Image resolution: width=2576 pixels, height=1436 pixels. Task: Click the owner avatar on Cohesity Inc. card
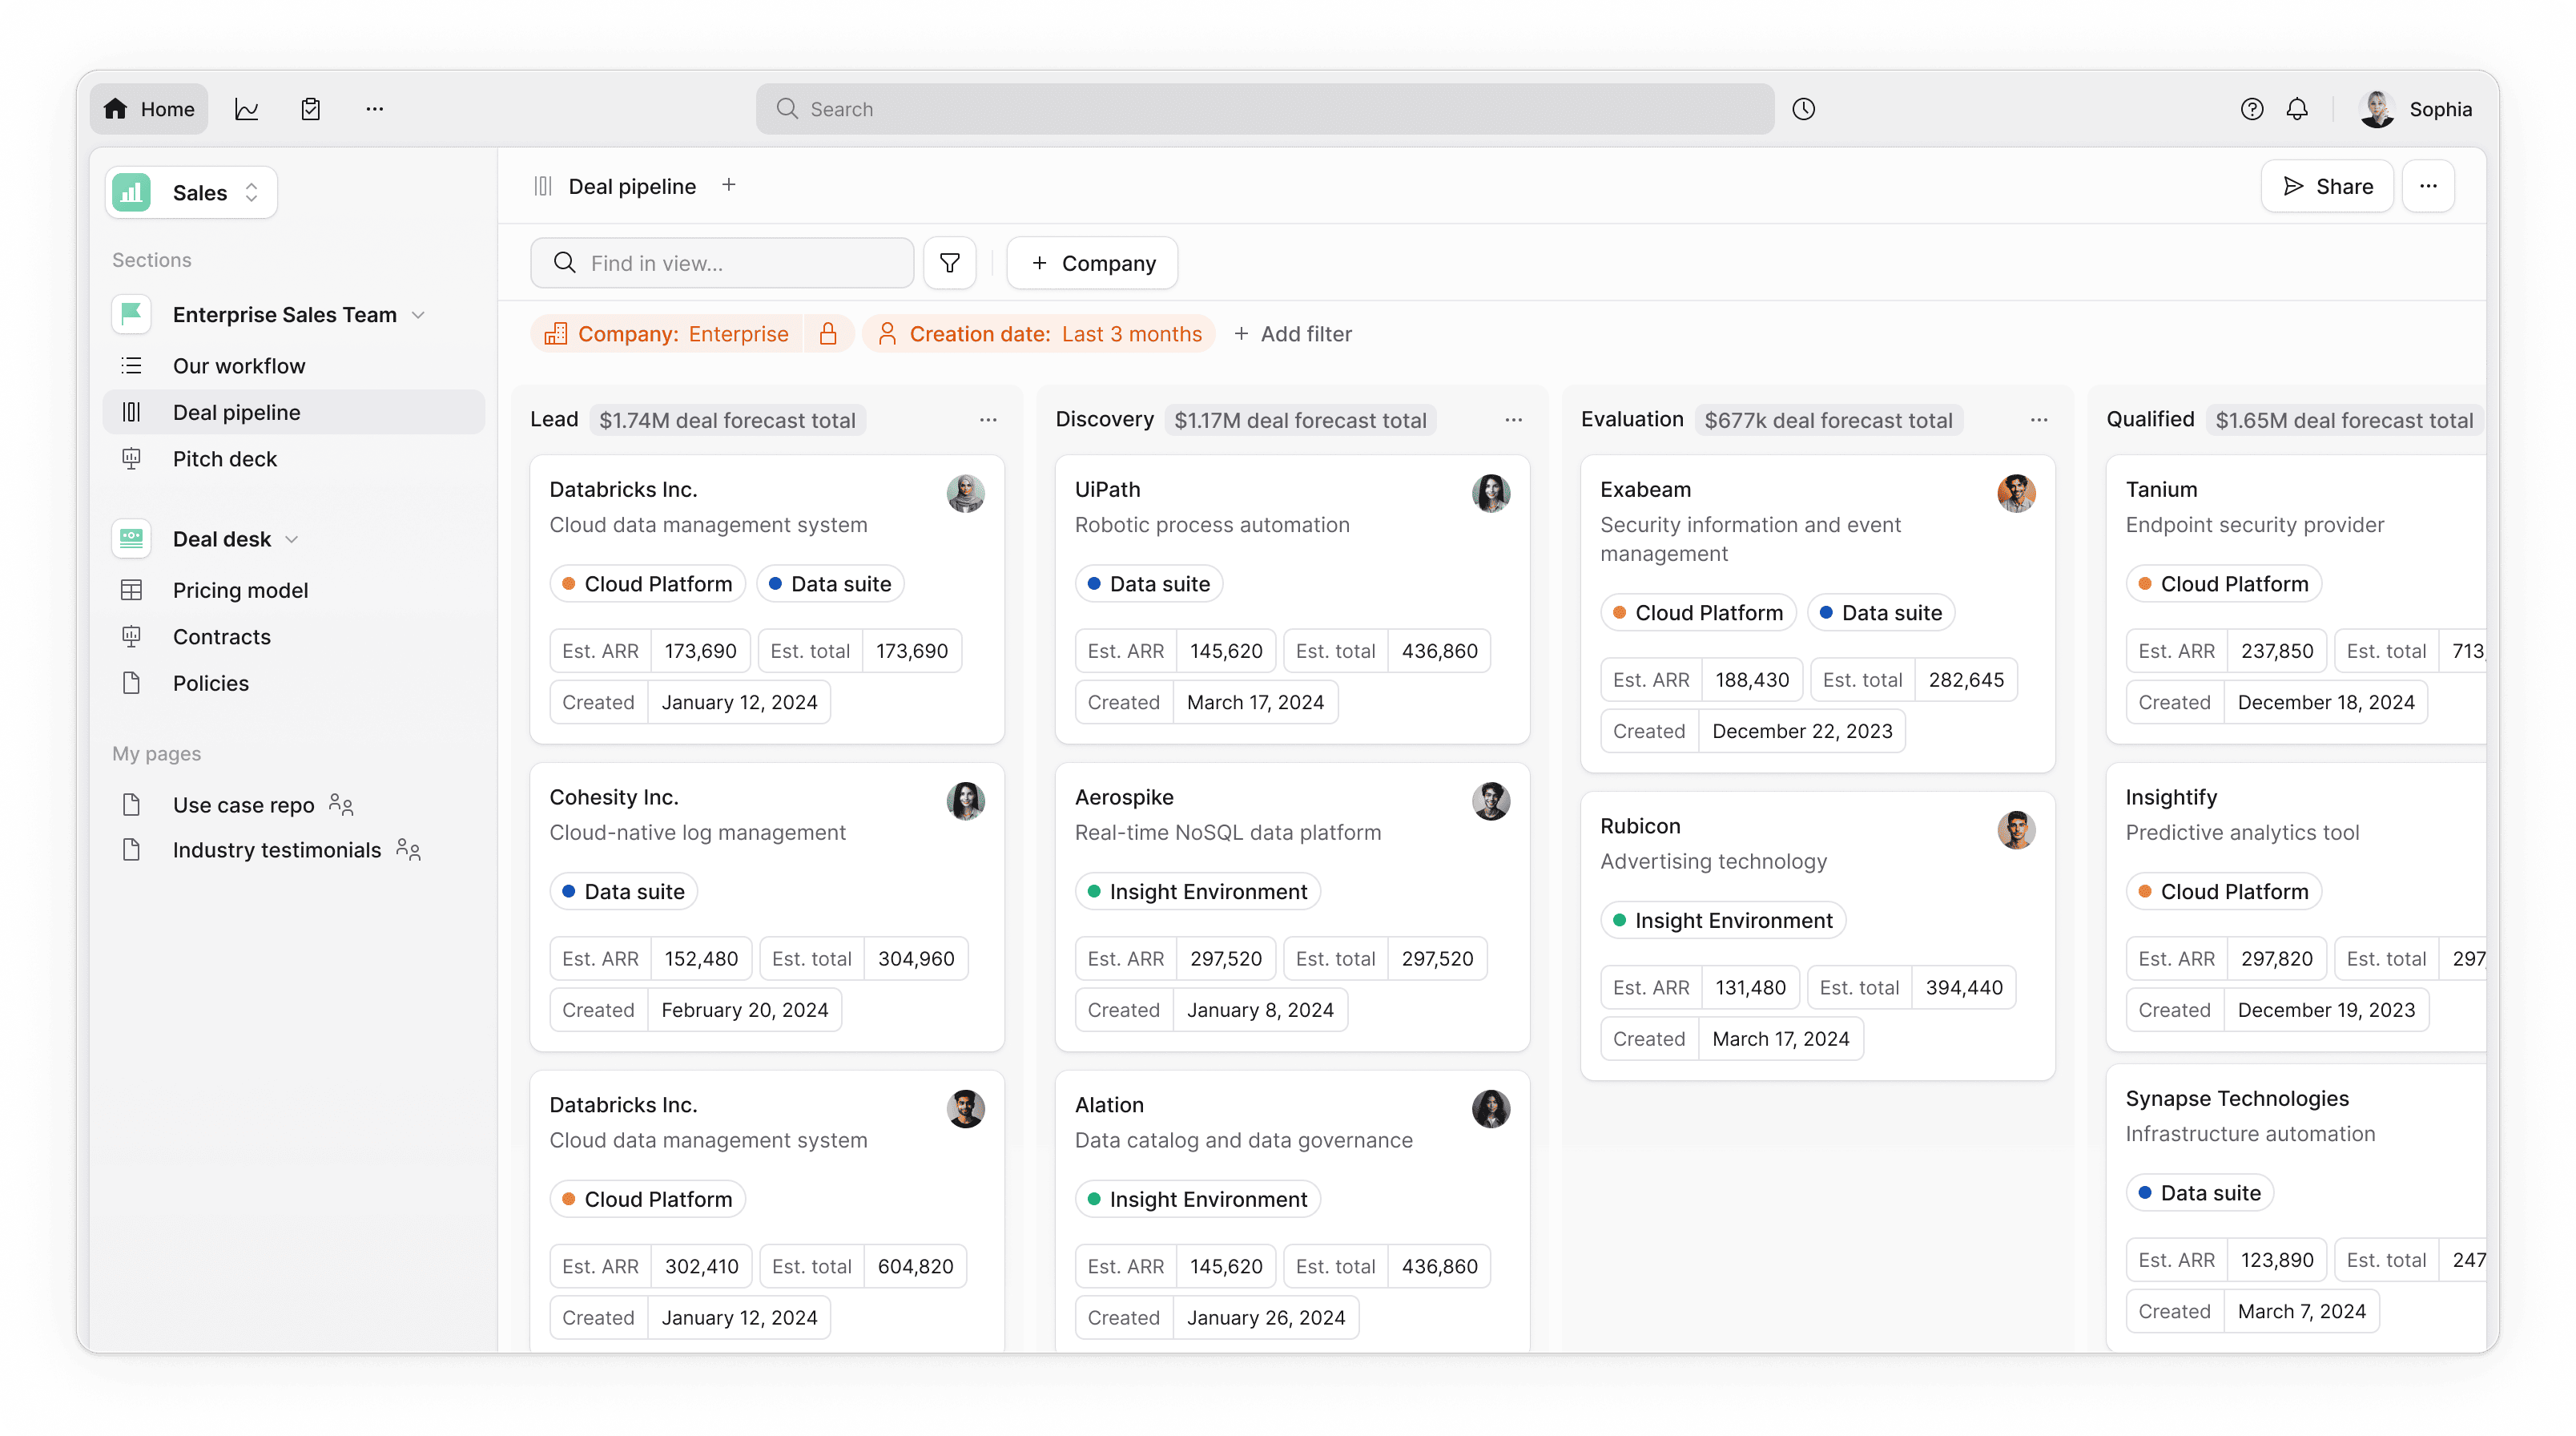[965, 801]
